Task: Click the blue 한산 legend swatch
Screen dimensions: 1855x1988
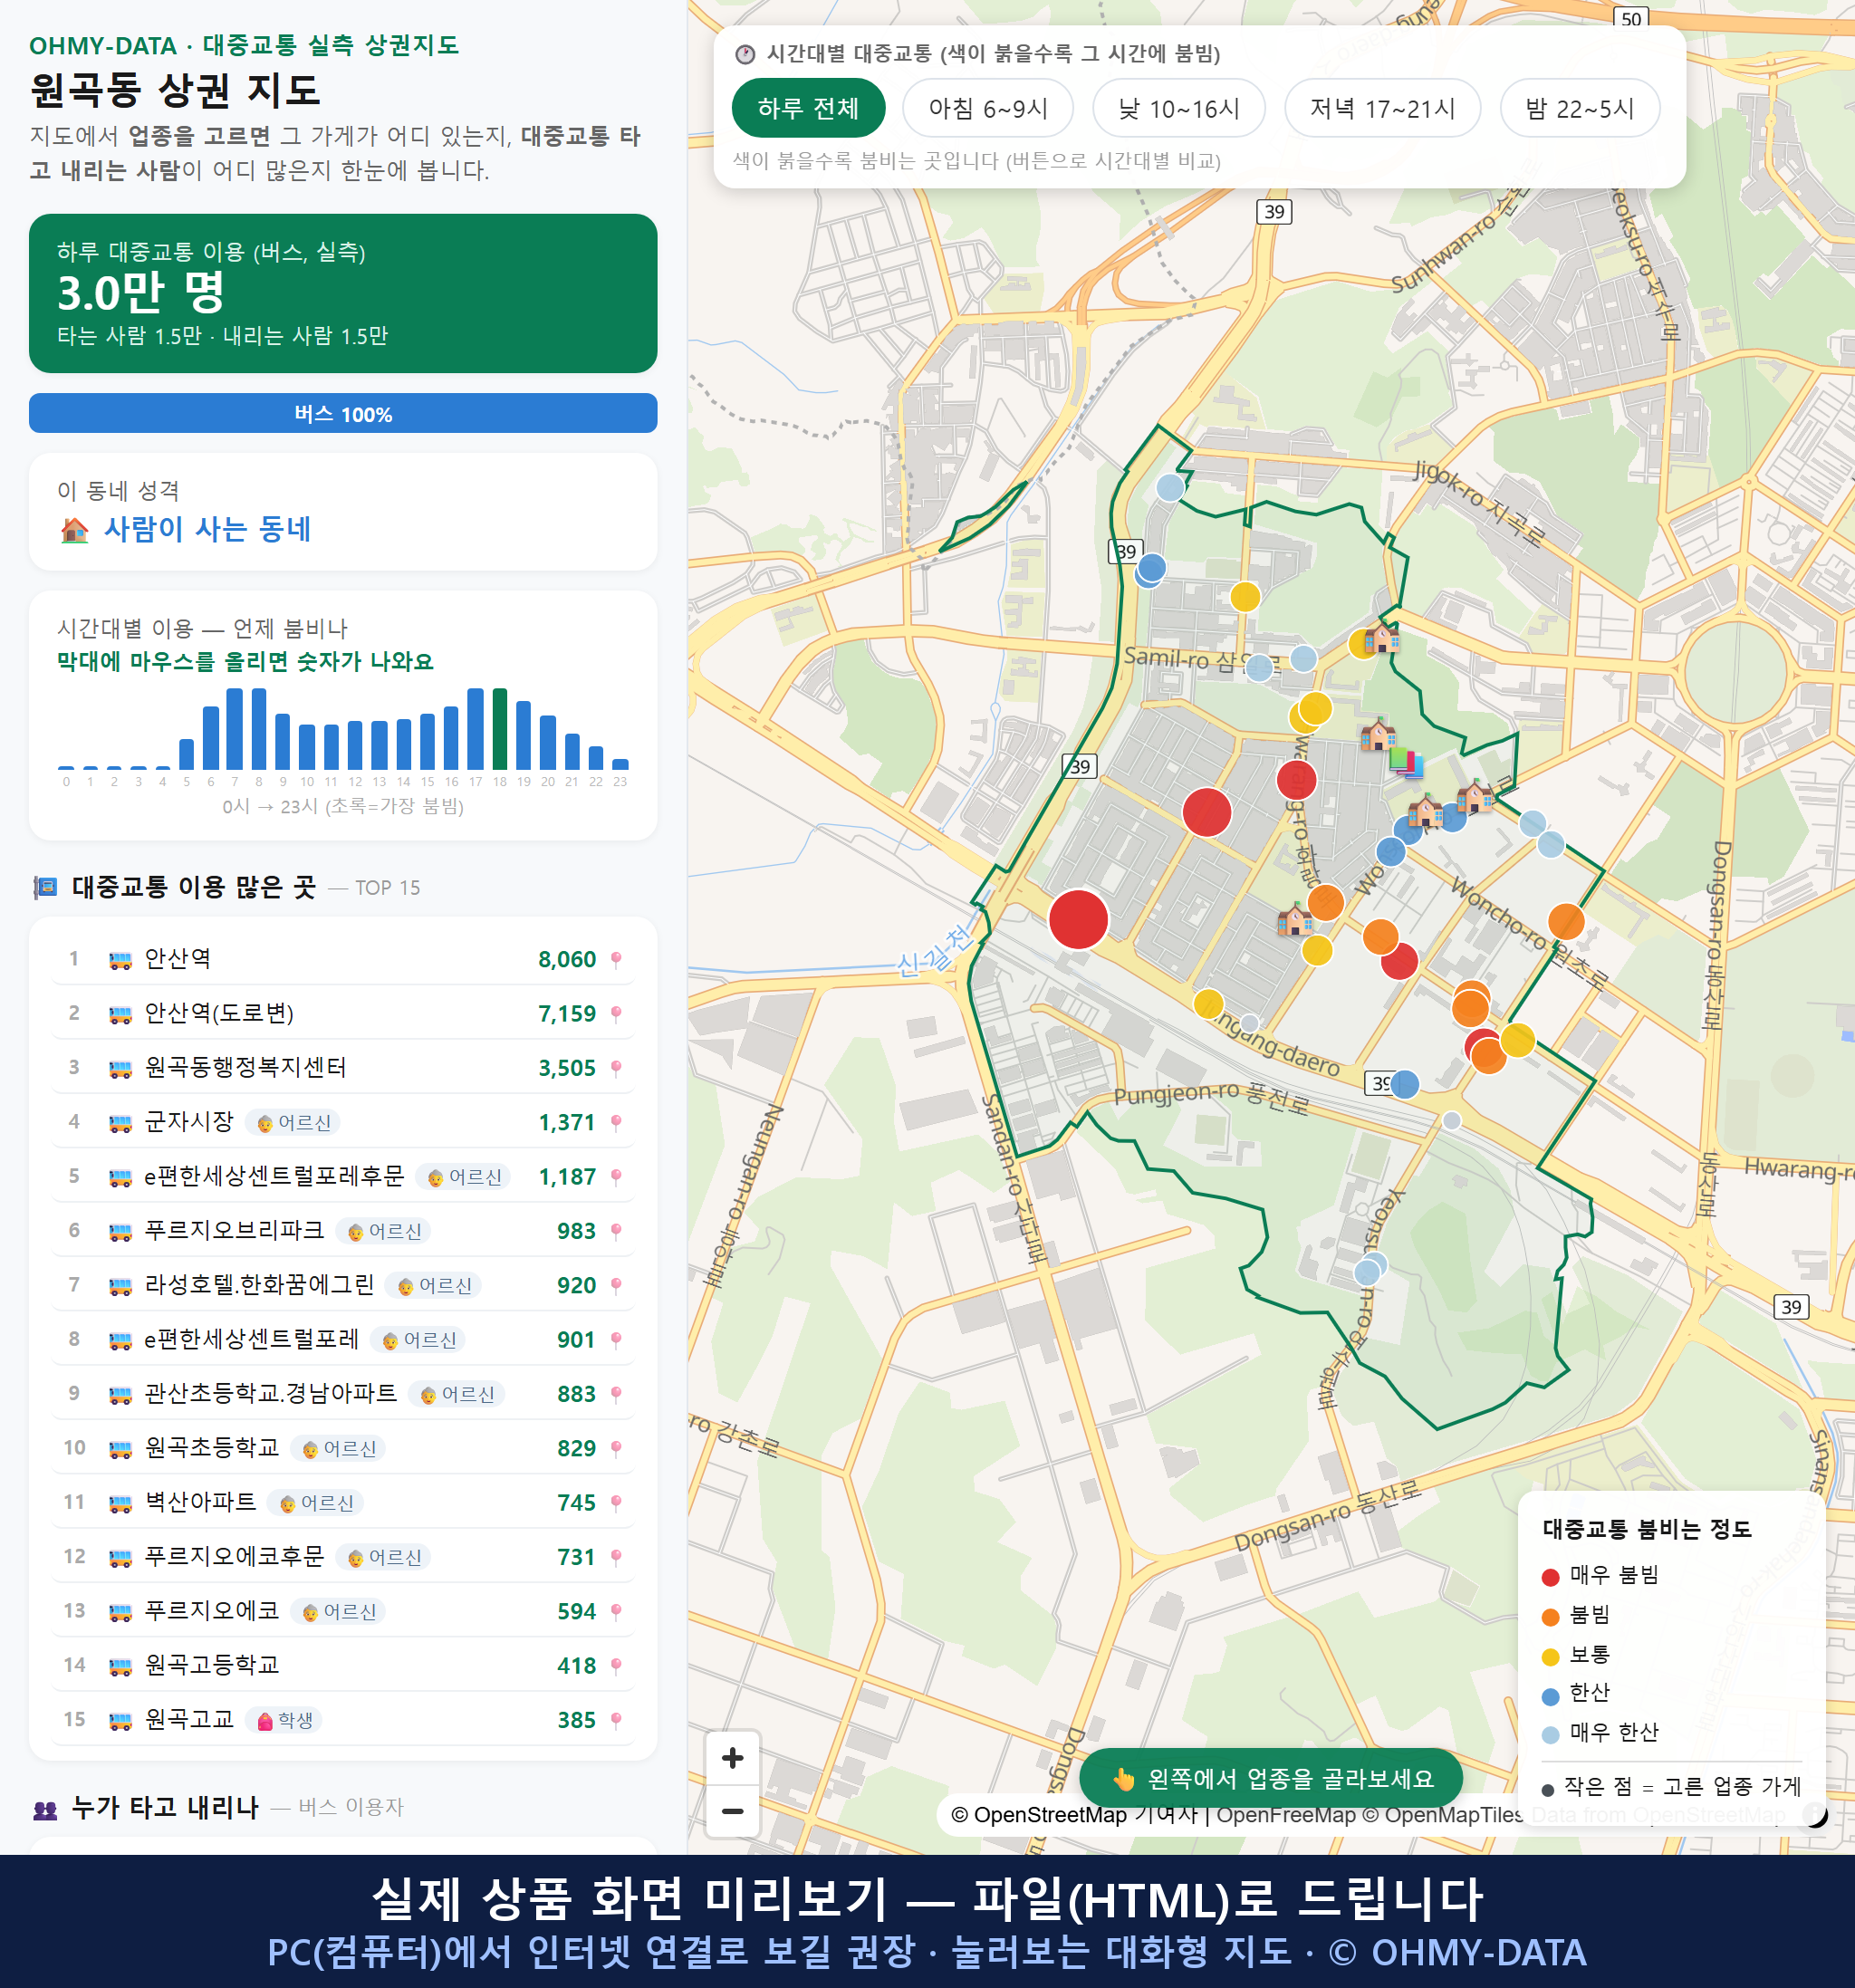Action: click(1550, 1696)
